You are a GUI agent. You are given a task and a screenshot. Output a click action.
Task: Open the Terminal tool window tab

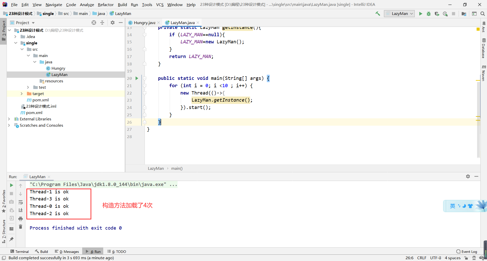click(20, 251)
